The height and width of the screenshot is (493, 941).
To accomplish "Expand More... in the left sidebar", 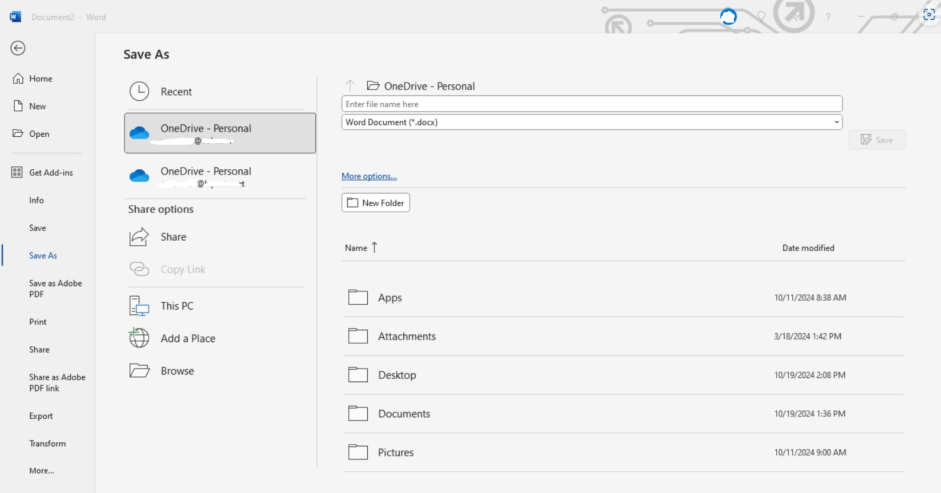I will (41, 471).
